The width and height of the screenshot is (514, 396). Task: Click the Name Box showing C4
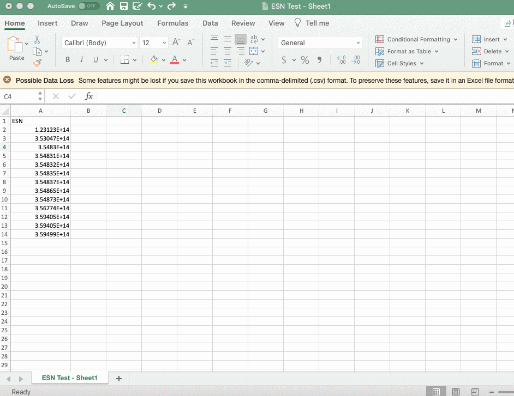(20, 96)
